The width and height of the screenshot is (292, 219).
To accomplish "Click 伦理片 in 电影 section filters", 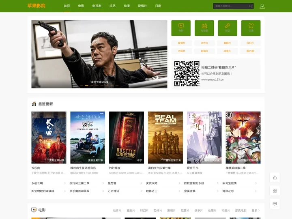I will 212,210.
